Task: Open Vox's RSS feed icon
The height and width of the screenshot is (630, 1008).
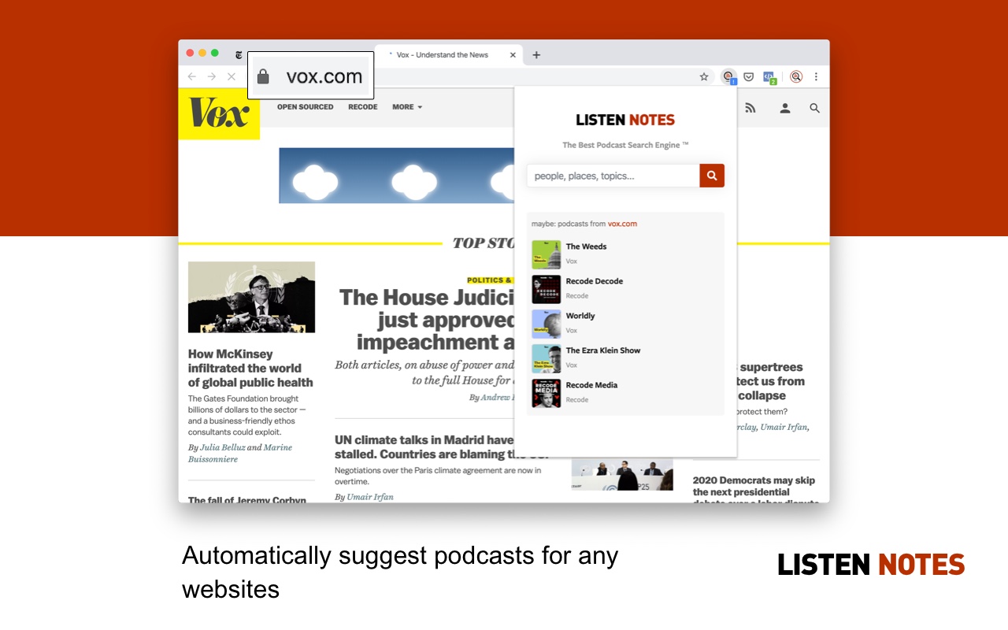Action: click(x=750, y=108)
